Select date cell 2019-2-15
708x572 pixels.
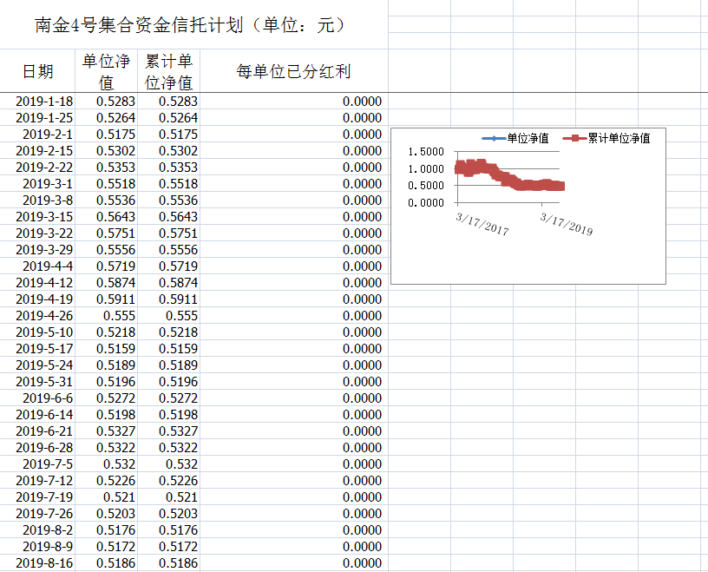click(x=37, y=150)
